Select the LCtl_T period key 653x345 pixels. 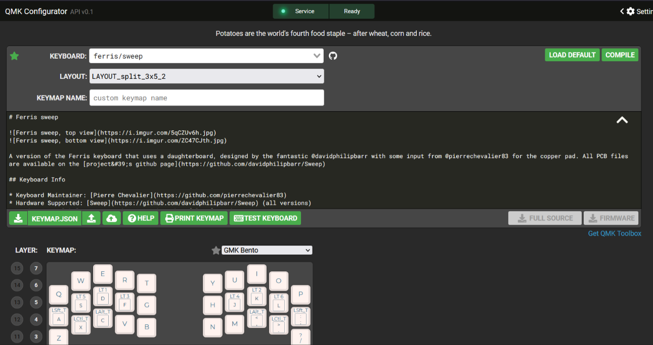point(278,325)
